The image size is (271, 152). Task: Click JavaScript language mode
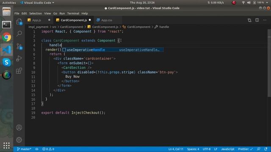(x=228, y=149)
